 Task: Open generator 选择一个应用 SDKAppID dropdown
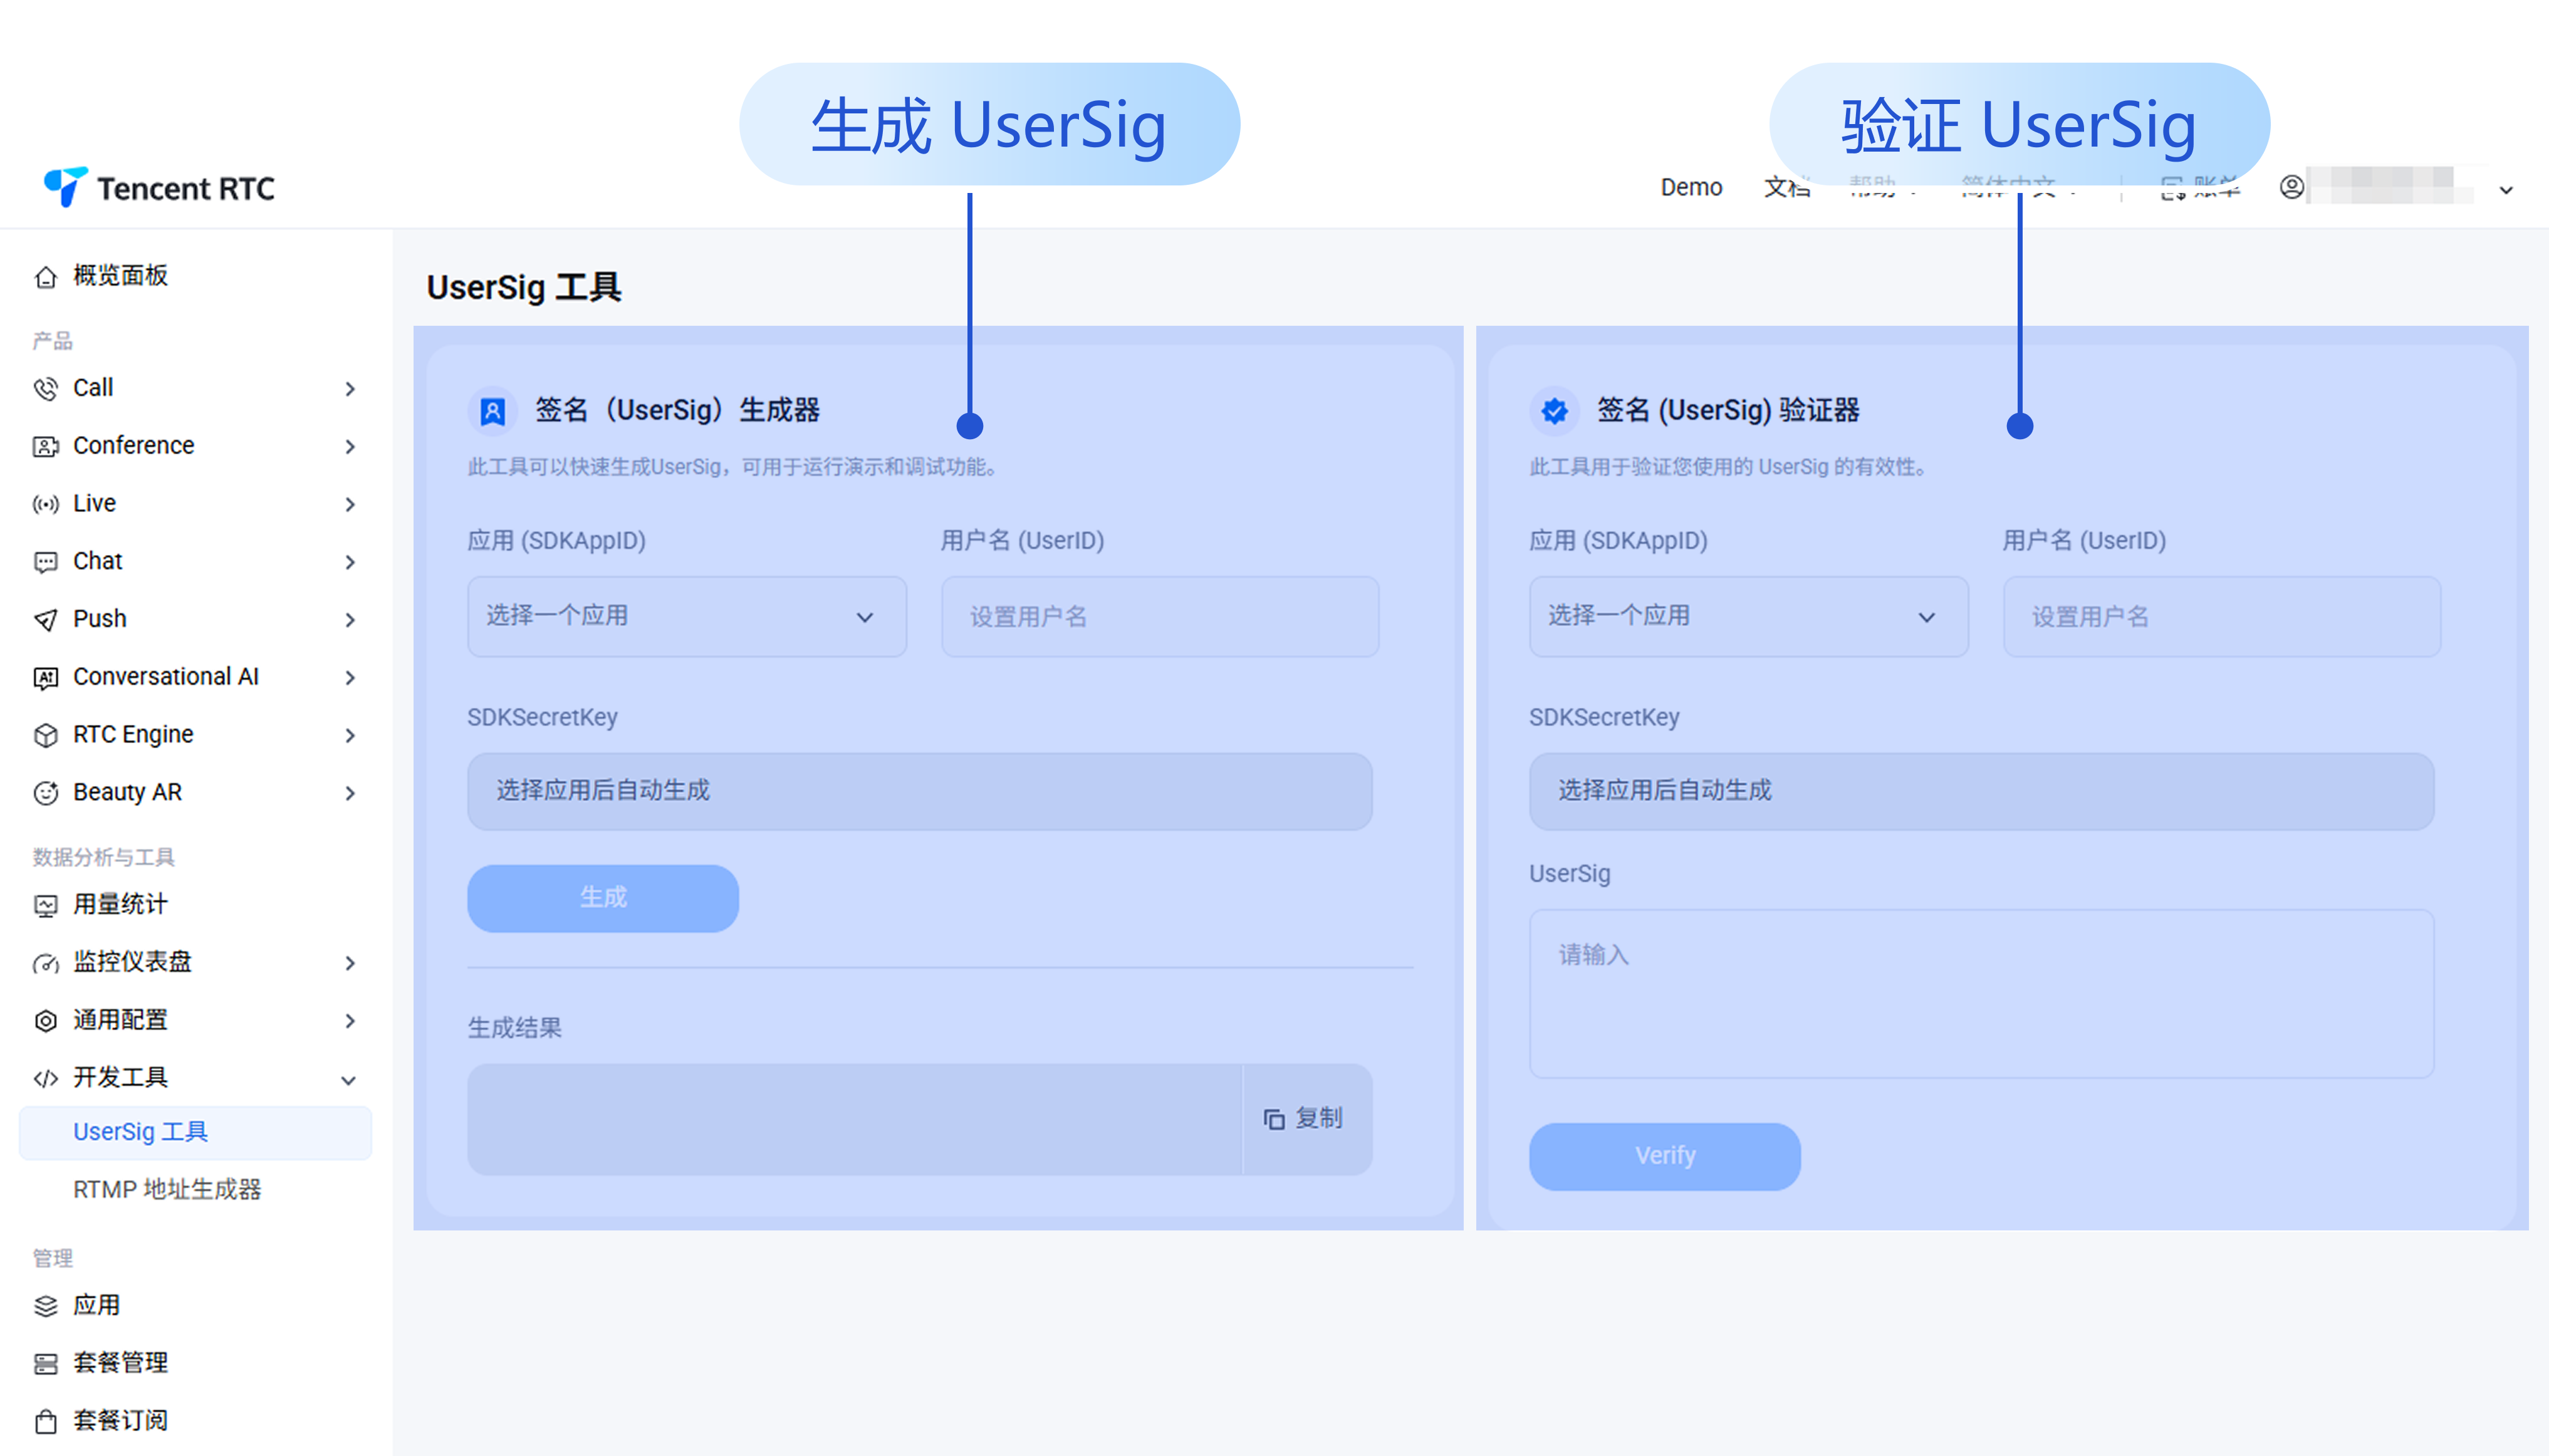[x=687, y=616]
